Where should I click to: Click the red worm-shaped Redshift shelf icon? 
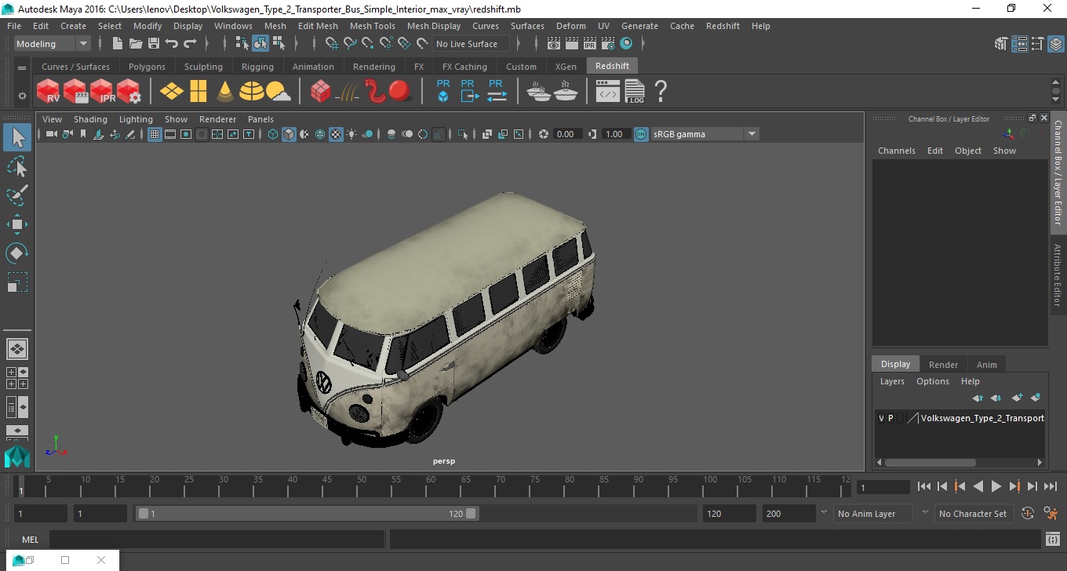coord(376,91)
